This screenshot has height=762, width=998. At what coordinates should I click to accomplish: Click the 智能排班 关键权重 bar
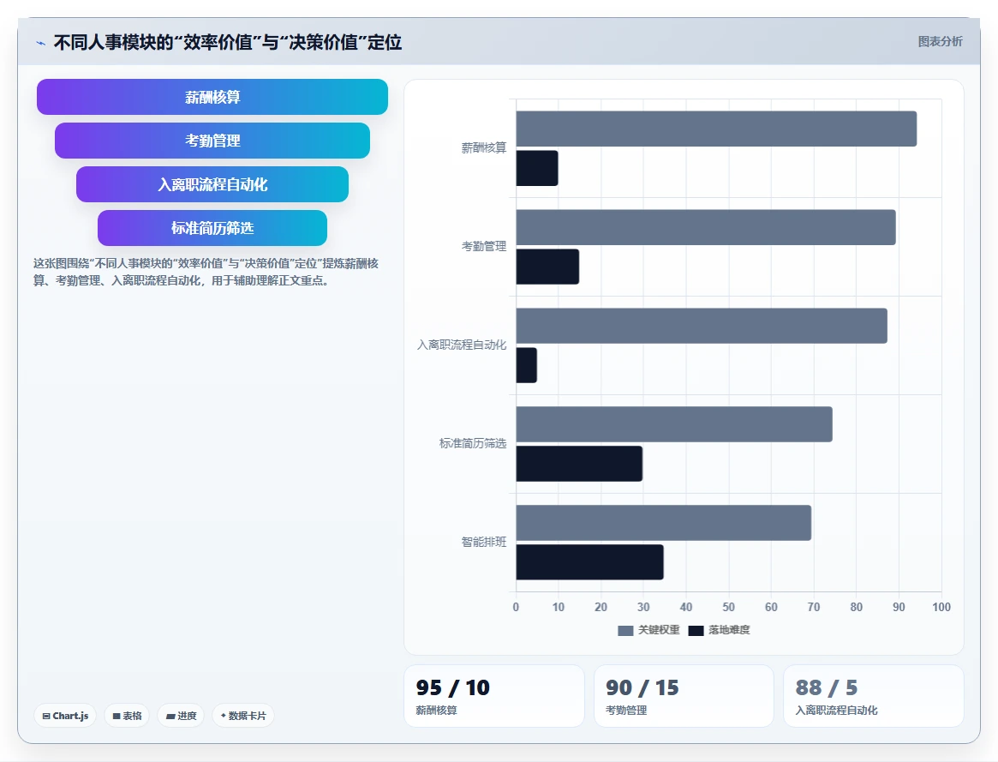[664, 523]
